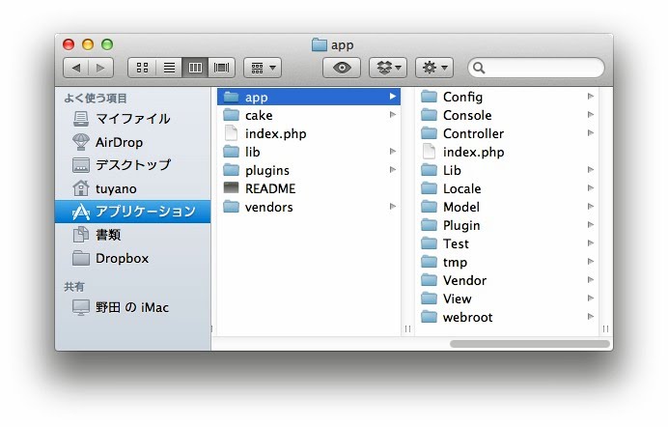Expand the Controller folder arrow
Image resolution: width=668 pixels, height=427 pixels.
(590, 133)
